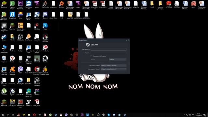Screen dimensions: 208x117
Task: Open the Avast Free Antivirus desktop icon
Action: click(x=12, y=71)
